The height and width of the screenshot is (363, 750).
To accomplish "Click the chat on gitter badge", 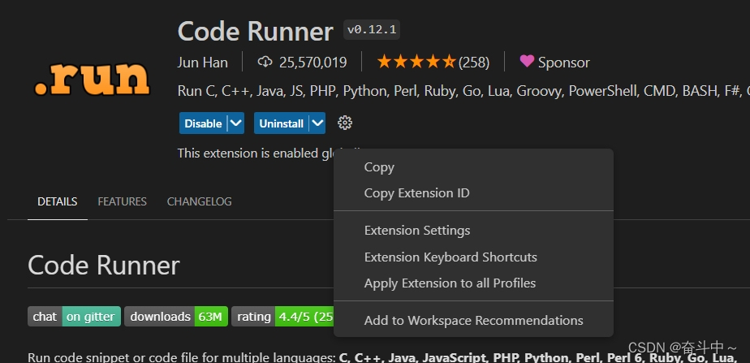I will 74,317.
